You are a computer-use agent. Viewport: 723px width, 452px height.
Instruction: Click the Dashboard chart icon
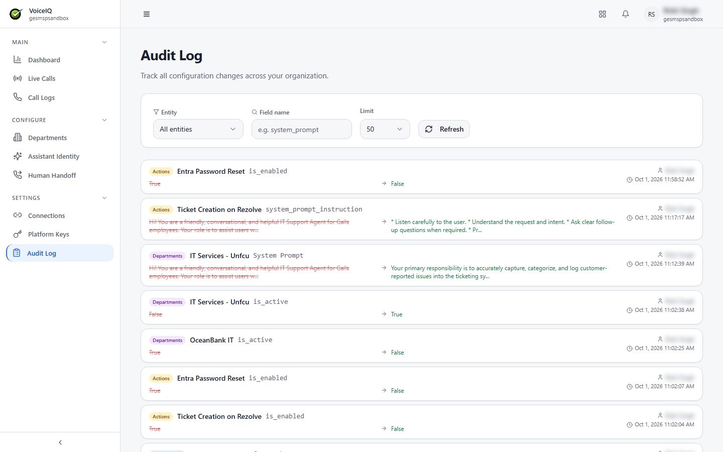18,60
